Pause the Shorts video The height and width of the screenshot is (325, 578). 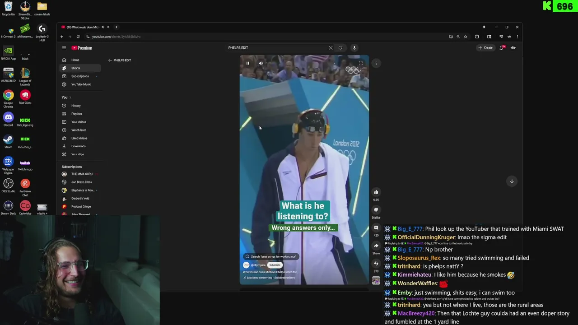(247, 63)
